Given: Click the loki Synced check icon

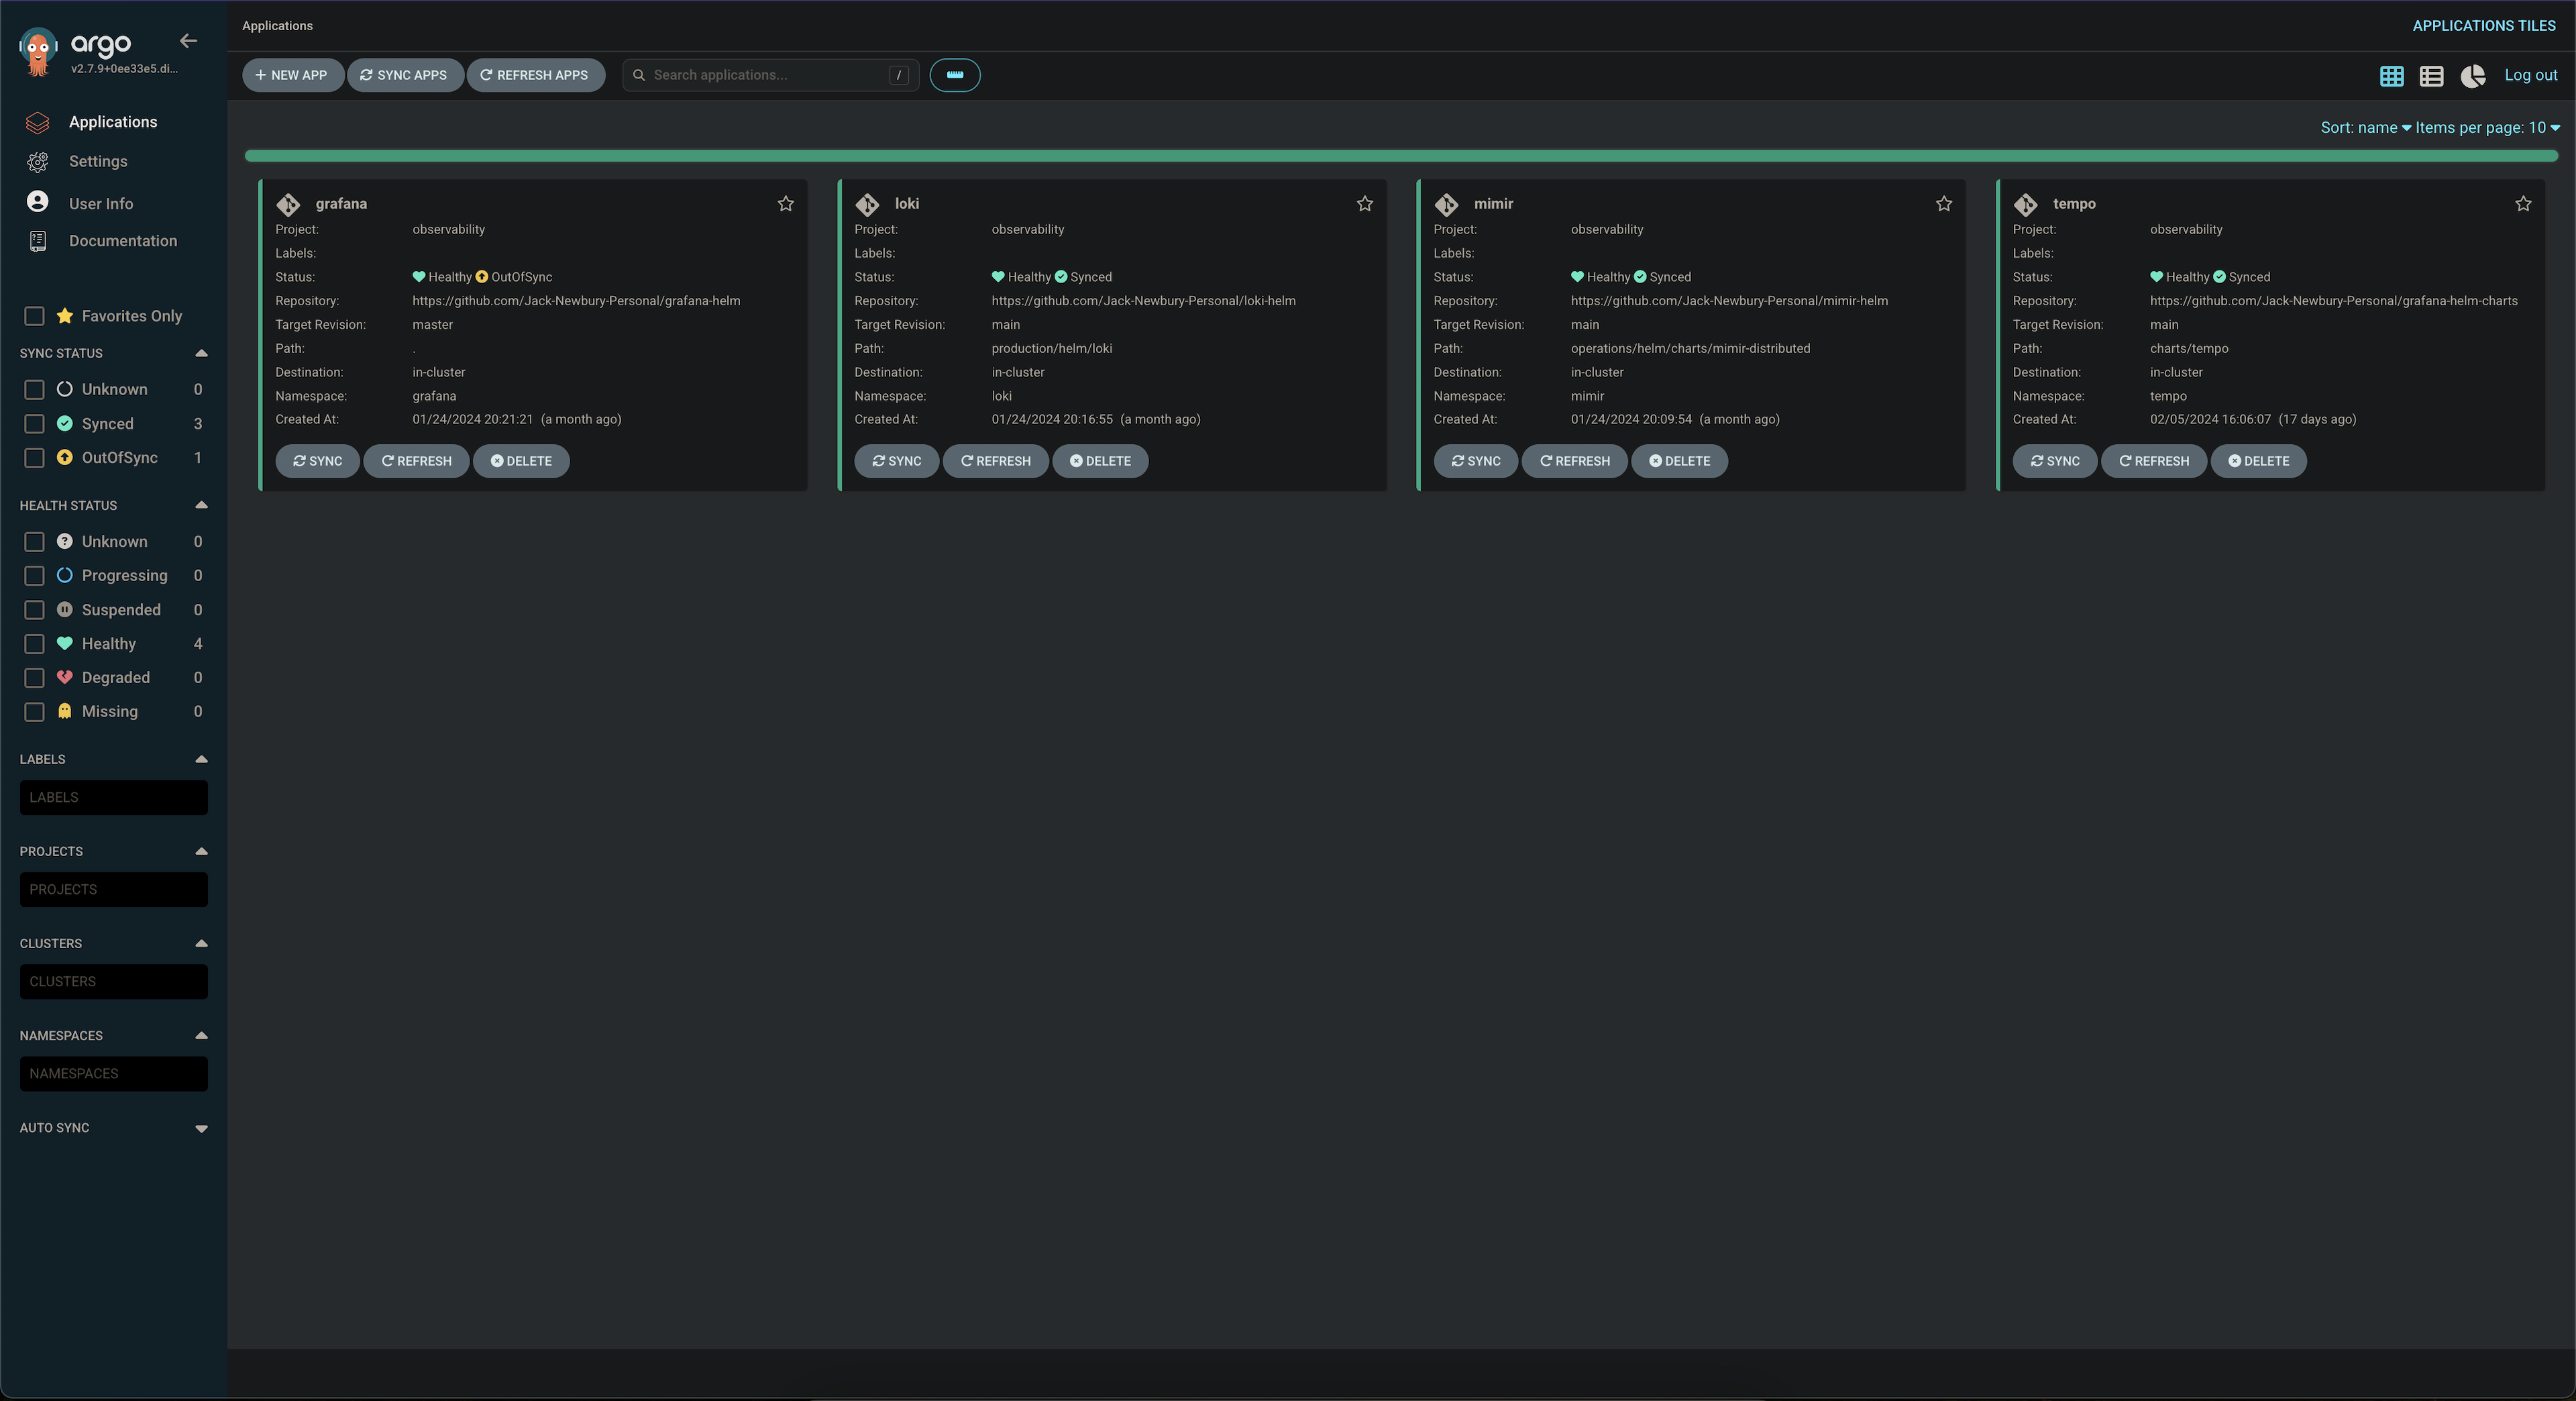Looking at the screenshot, I should pos(1061,277).
